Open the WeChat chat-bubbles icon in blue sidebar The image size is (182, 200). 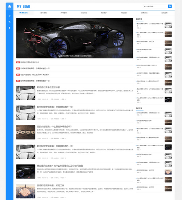pyautogui.click(x=10, y=22)
